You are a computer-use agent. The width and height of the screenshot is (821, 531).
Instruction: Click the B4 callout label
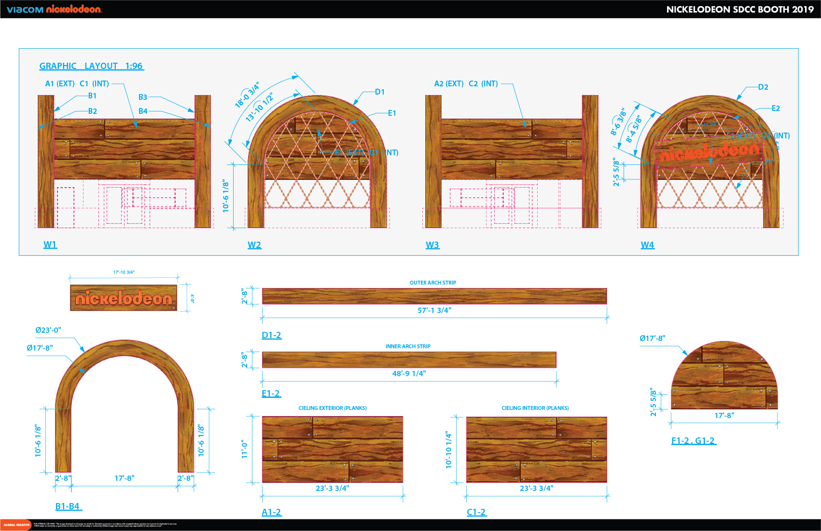pyautogui.click(x=143, y=111)
